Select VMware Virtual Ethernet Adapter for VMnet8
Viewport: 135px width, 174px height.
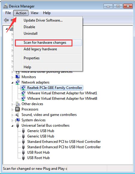pos(62,99)
